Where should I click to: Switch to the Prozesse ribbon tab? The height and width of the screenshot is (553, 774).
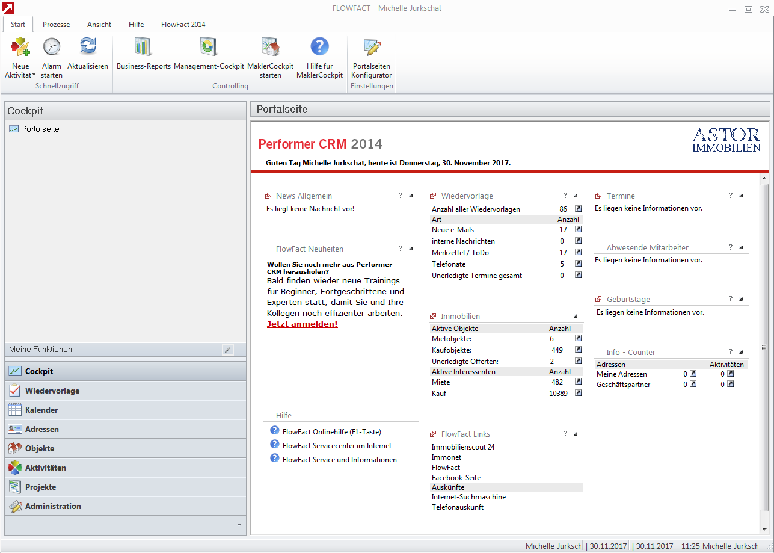56,25
